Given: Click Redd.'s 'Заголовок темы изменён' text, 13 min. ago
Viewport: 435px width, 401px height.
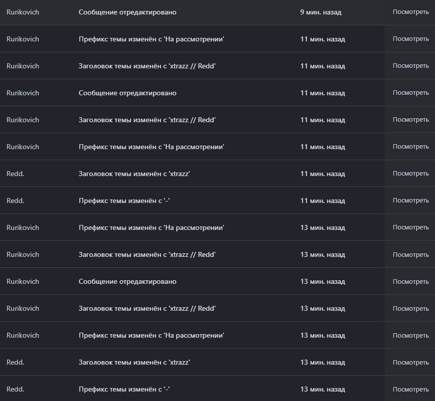Looking at the screenshot, I should click(134, 362).
